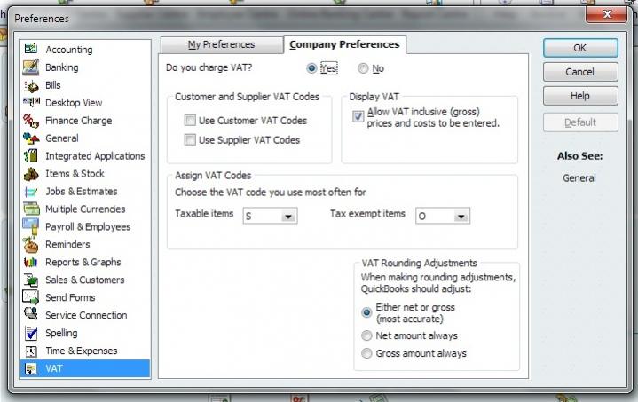Image resolution: width=638 pixels, height=402 pixels.
Task: Enable Use Customer VAT Codes checkbox
Action: (x=190, y=121)
